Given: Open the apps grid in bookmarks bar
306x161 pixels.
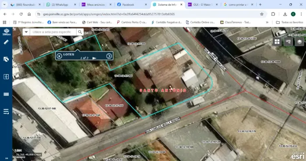Looking at the screenshot, I should [x=4, y=22].
